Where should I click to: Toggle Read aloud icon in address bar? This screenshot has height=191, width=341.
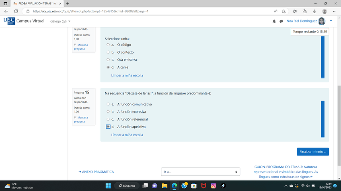(x=275, y=11)
